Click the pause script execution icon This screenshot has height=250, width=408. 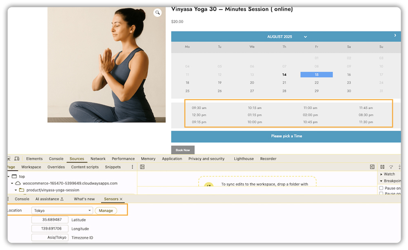(382, 167)
